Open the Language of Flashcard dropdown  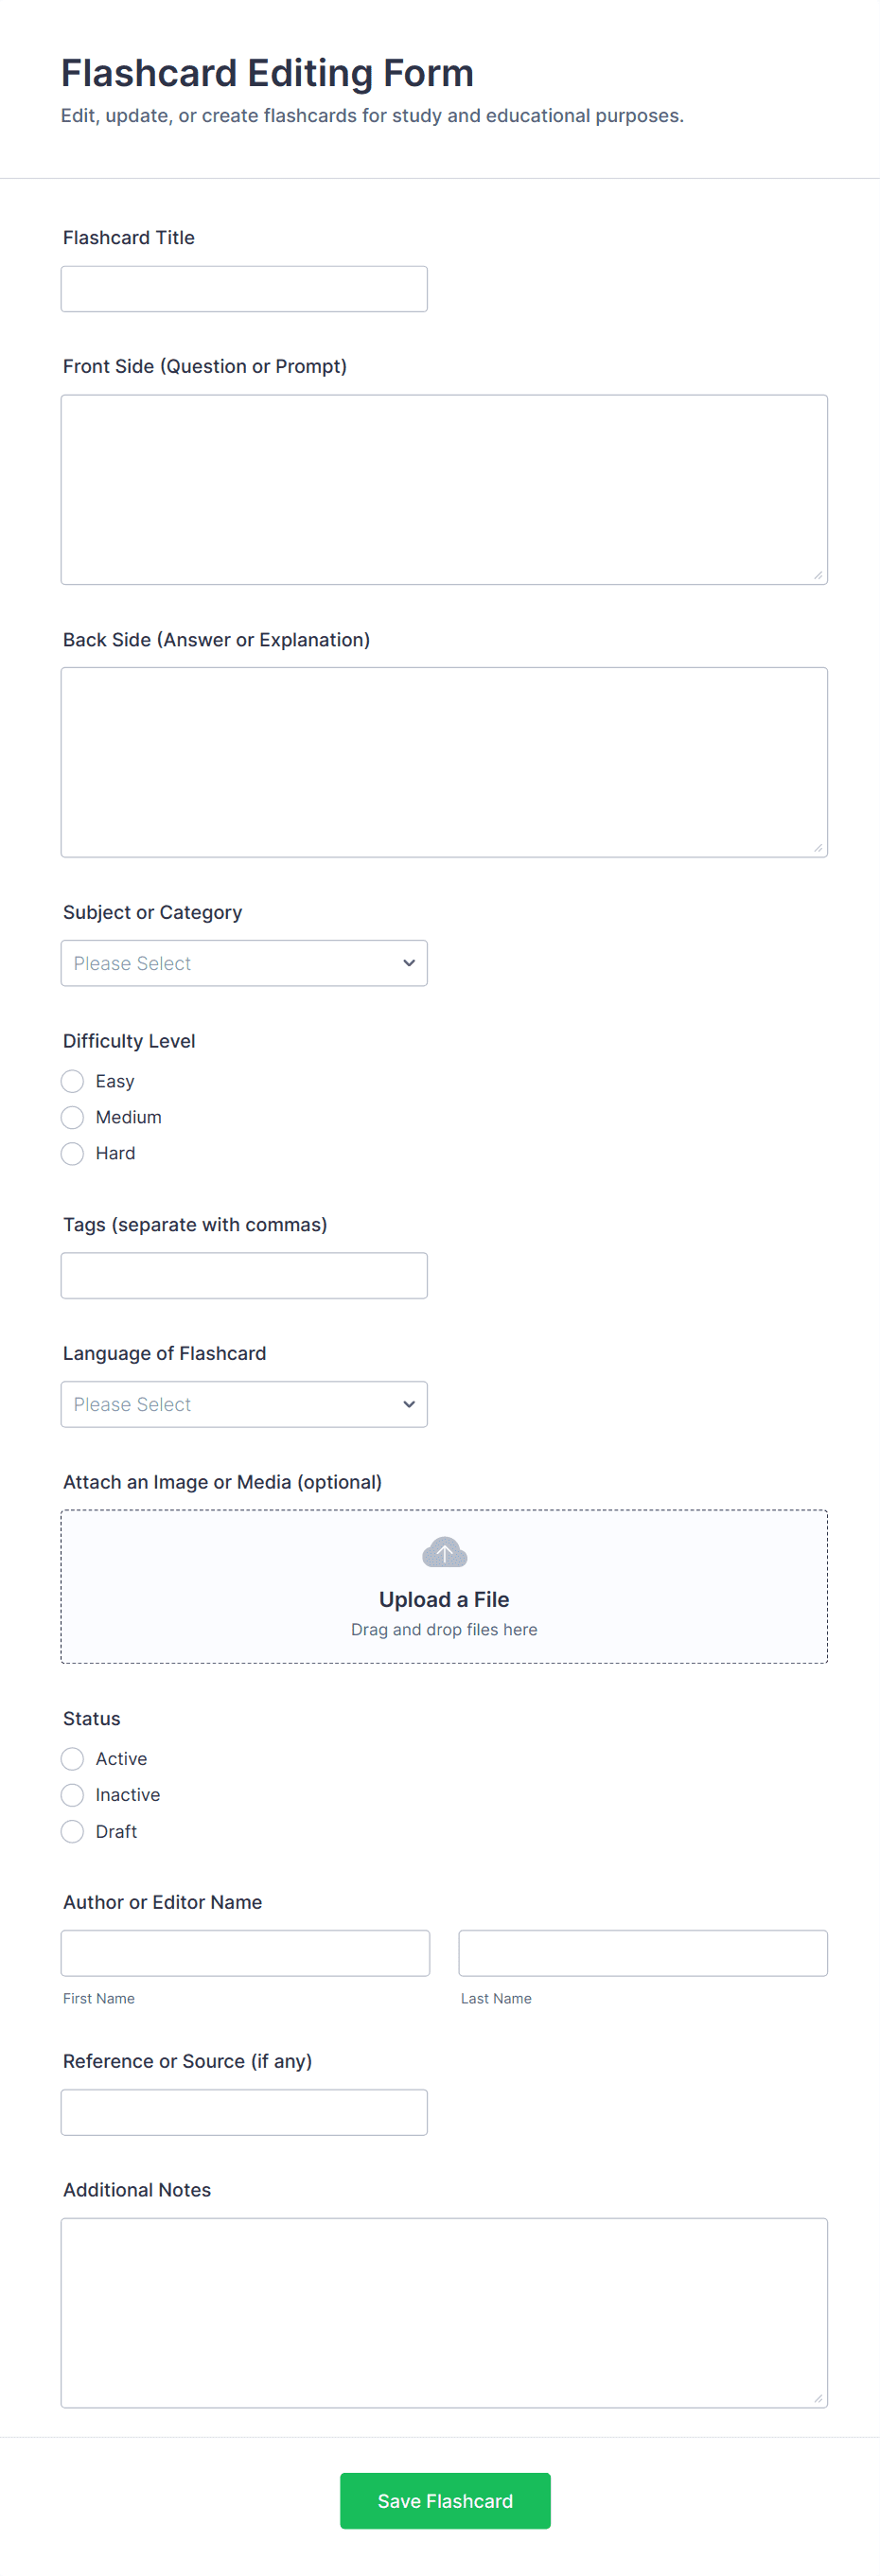point(244,1404)
